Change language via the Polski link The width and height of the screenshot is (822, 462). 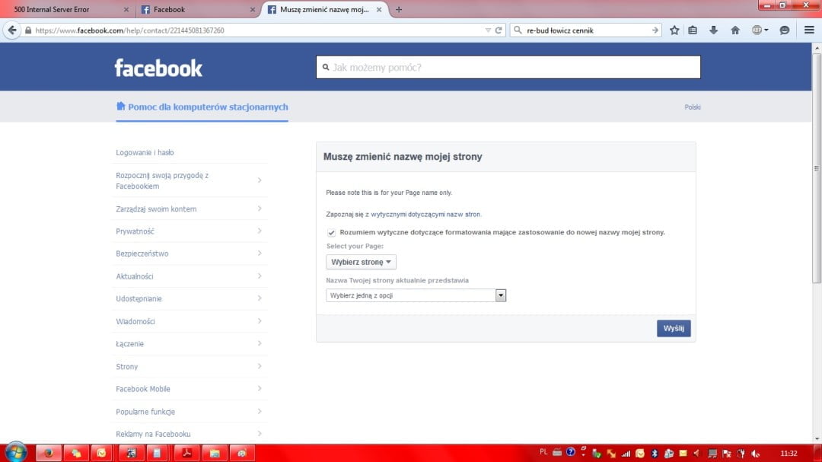pyautogui.click(x=692, y=107)
